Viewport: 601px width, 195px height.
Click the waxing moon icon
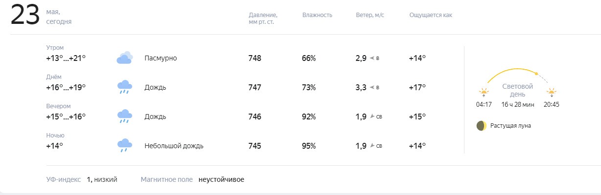482,126
